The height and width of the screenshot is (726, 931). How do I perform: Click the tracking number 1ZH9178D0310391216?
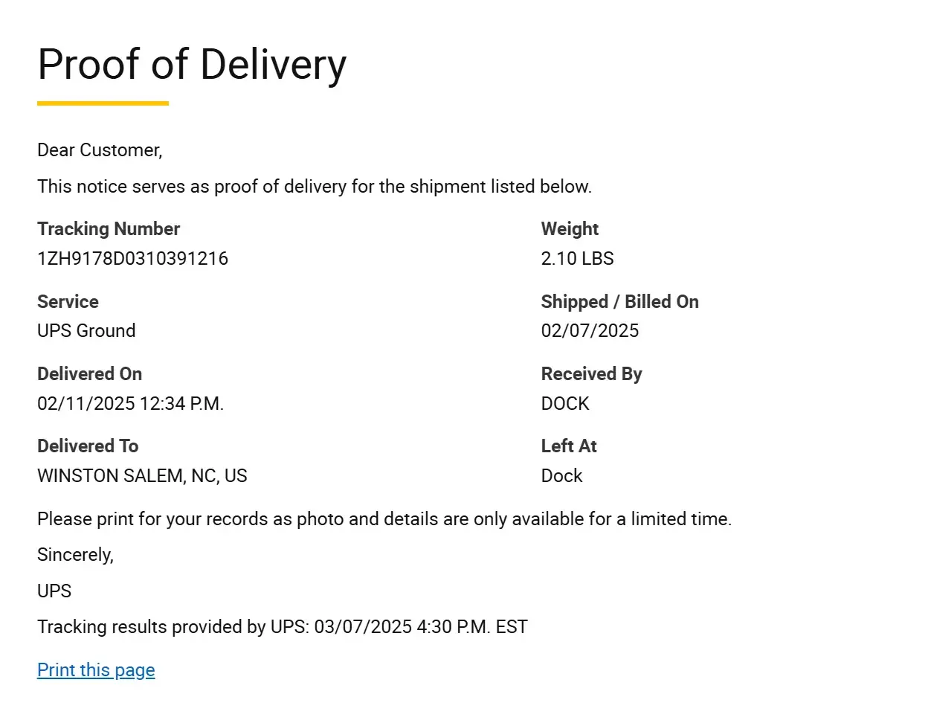coord(132,259)
